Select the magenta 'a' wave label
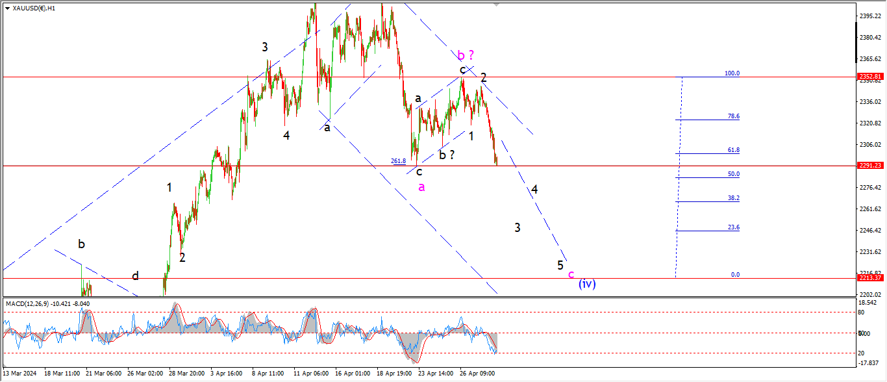 tap(421, 187)
